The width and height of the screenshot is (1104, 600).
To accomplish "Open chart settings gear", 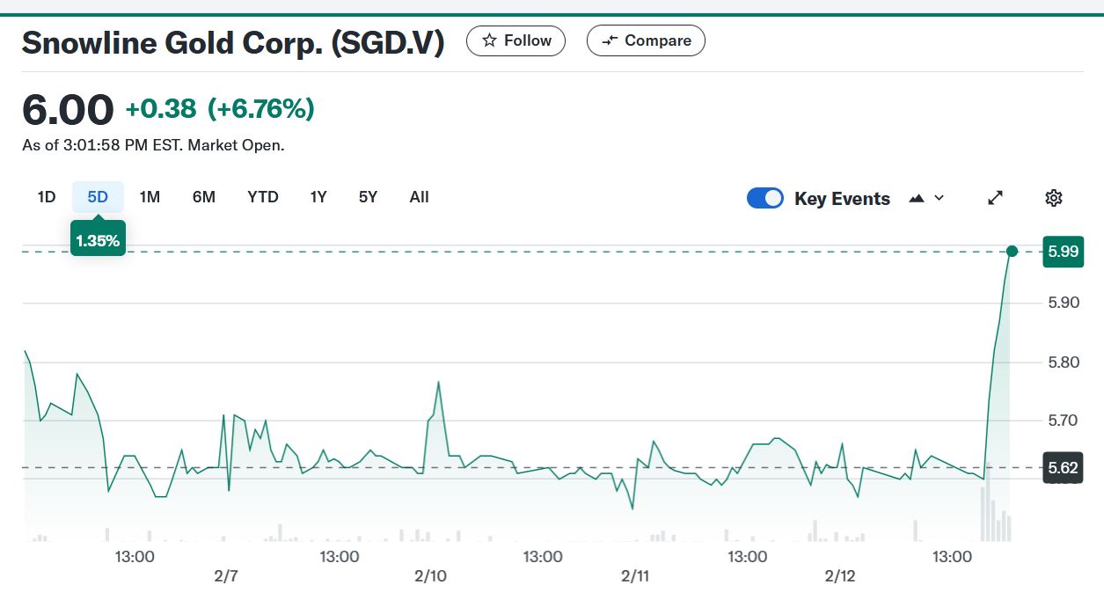I will (1054, 198).
